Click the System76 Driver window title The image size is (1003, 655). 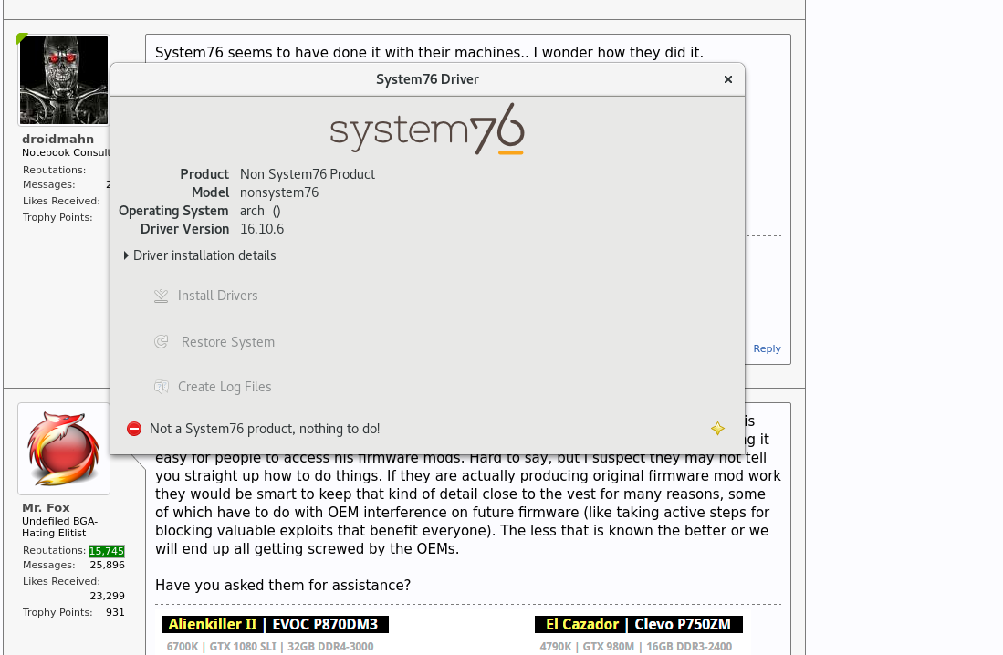tap(427, 79)
